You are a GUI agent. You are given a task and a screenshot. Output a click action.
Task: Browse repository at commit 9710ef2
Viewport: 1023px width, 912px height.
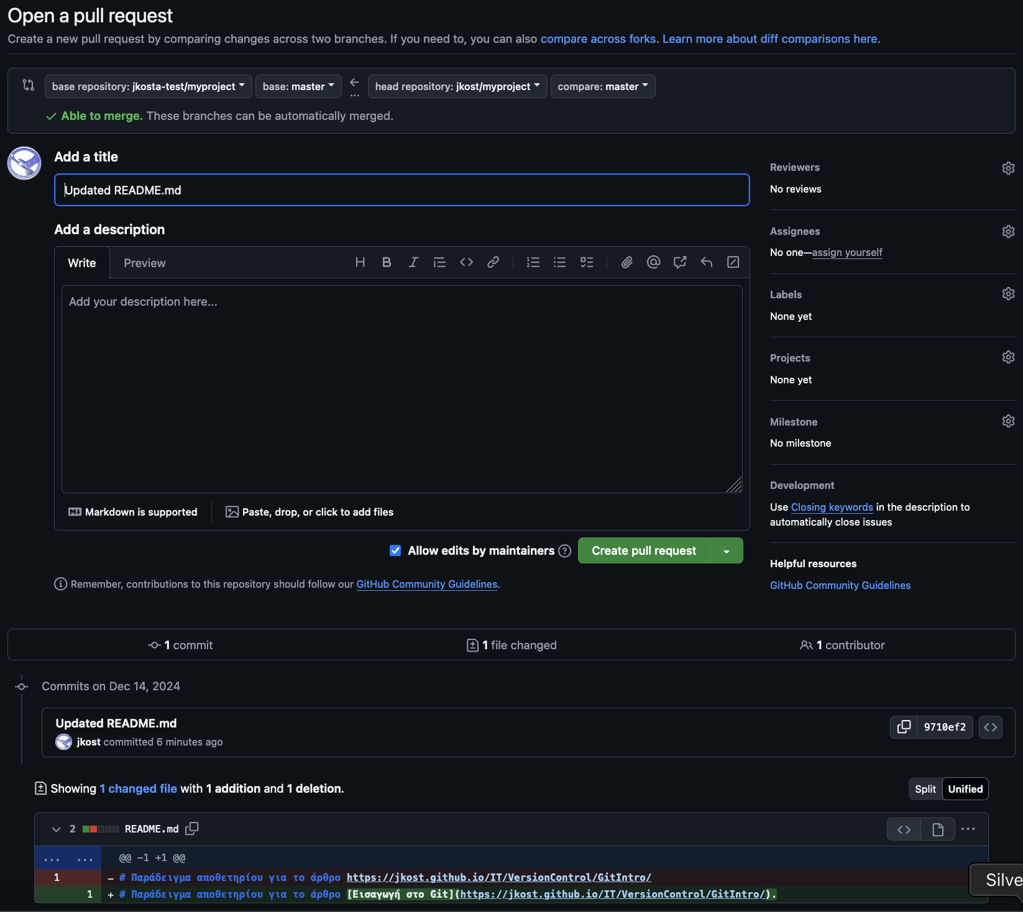point(991,727)
